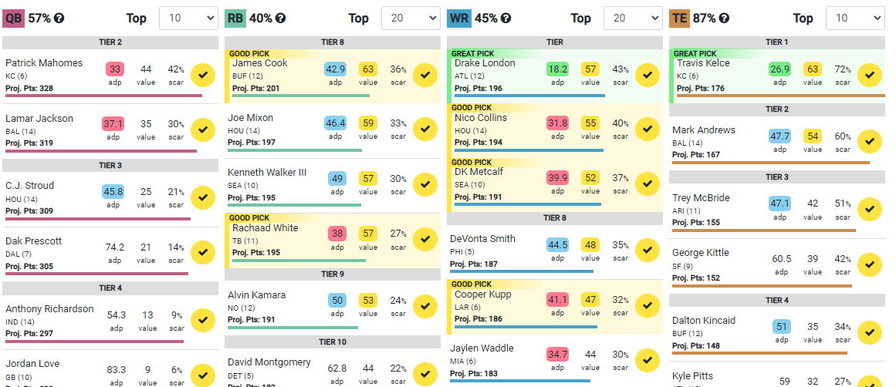Click the QB percentage help question icon
The image size is (896, 387).
tap(59, 19)
